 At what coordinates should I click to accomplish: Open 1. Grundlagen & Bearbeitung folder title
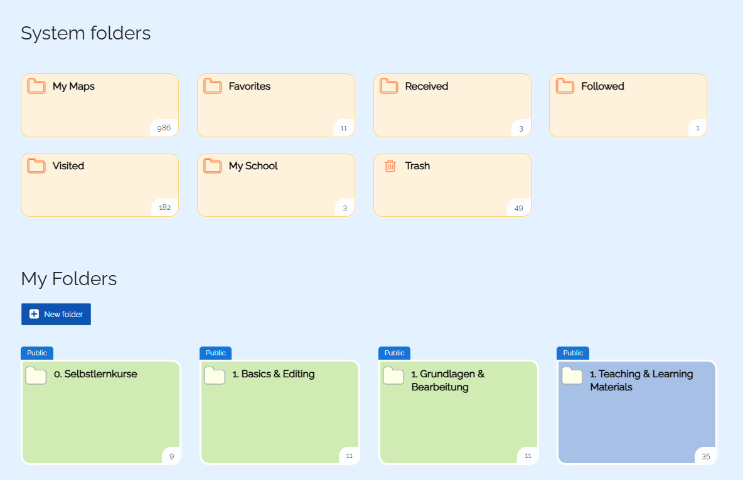tap(448, 380)
